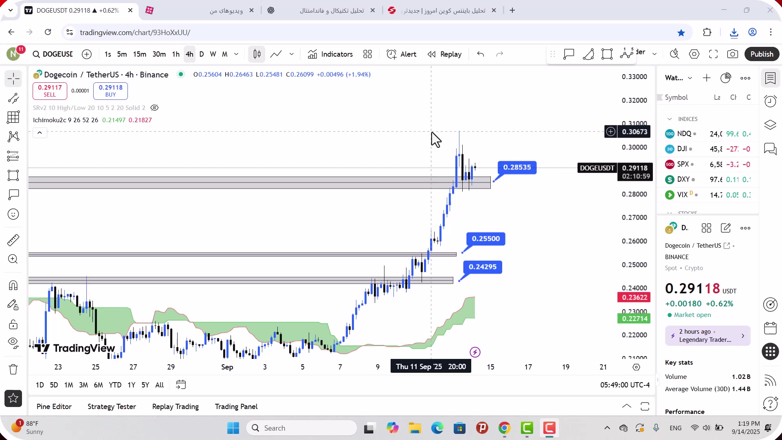This screenshot has width=782, height=440.
Task: Open Chrome from the Windows taskbar
Action: 504,428
